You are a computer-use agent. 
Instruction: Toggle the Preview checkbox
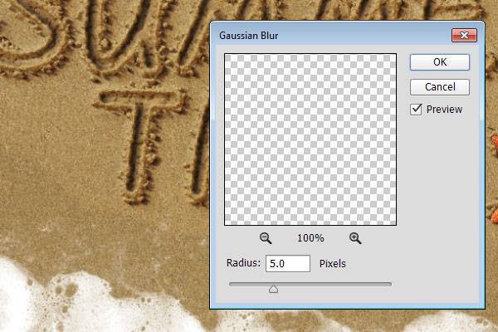point(417,110)
